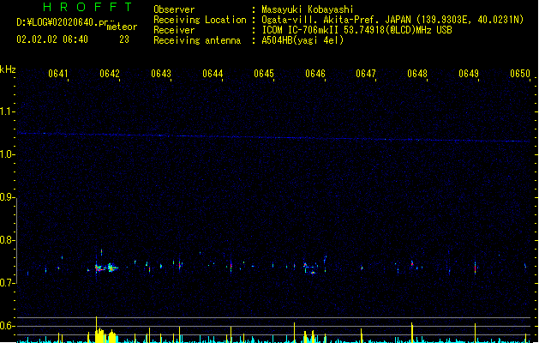Click the Receiver label
539x343 pixels.
click(x=174, y=30)
